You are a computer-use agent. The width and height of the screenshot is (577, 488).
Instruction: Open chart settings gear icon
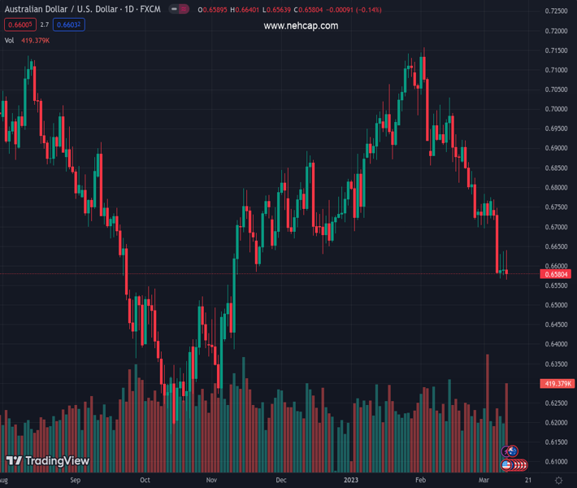(559, 481)
